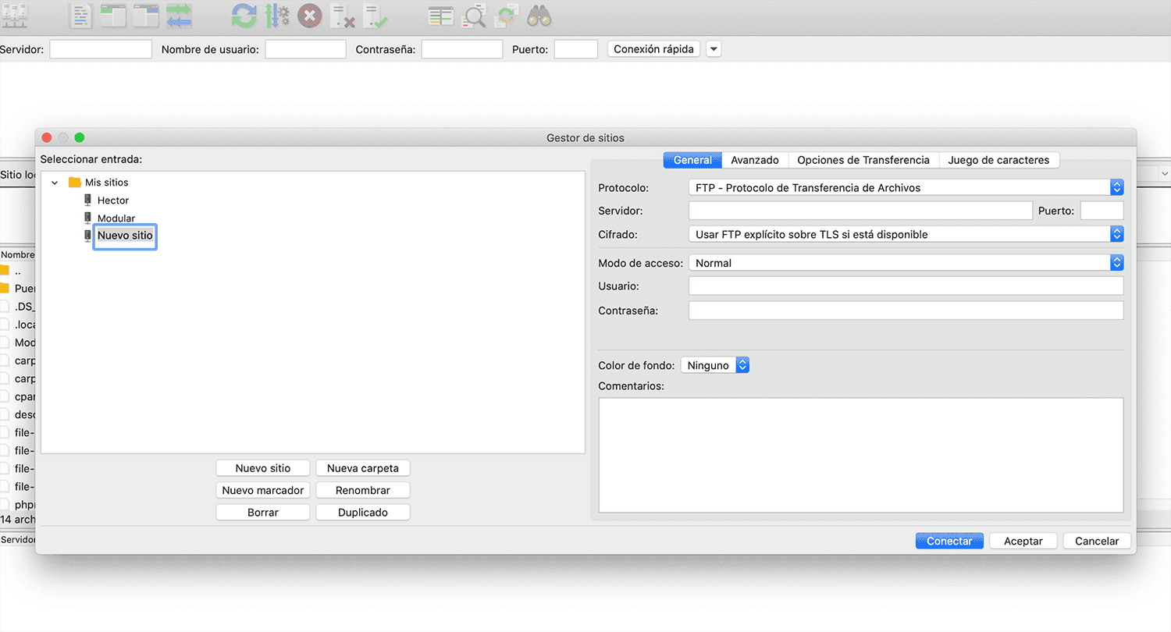Toggle processing of the transfer queue icon
The image size is (1171, 632).
(277, 16)
